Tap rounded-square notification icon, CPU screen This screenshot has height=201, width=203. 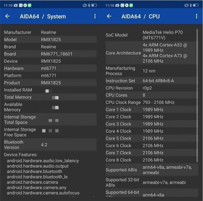(122, 5)
